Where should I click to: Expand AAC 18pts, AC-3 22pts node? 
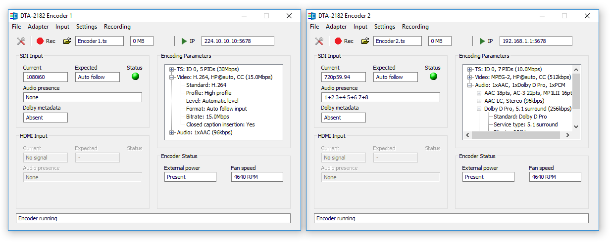coord(479,93)
